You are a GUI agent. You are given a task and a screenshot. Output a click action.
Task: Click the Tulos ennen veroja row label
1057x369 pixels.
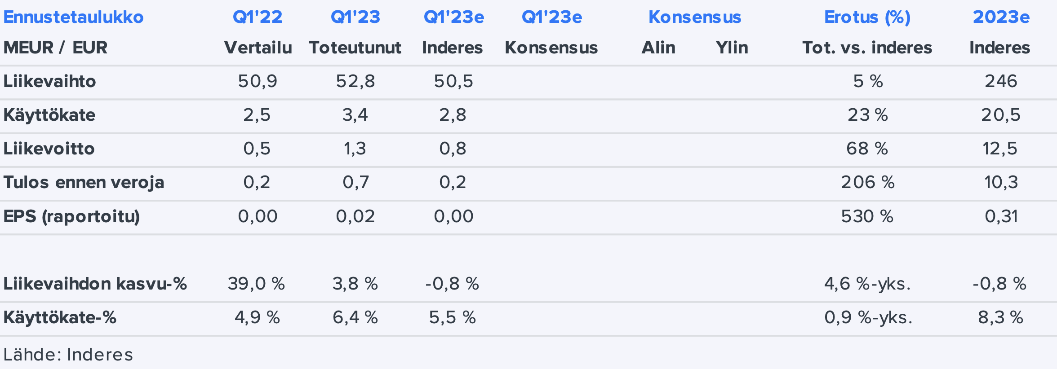(x=84, y=182)
